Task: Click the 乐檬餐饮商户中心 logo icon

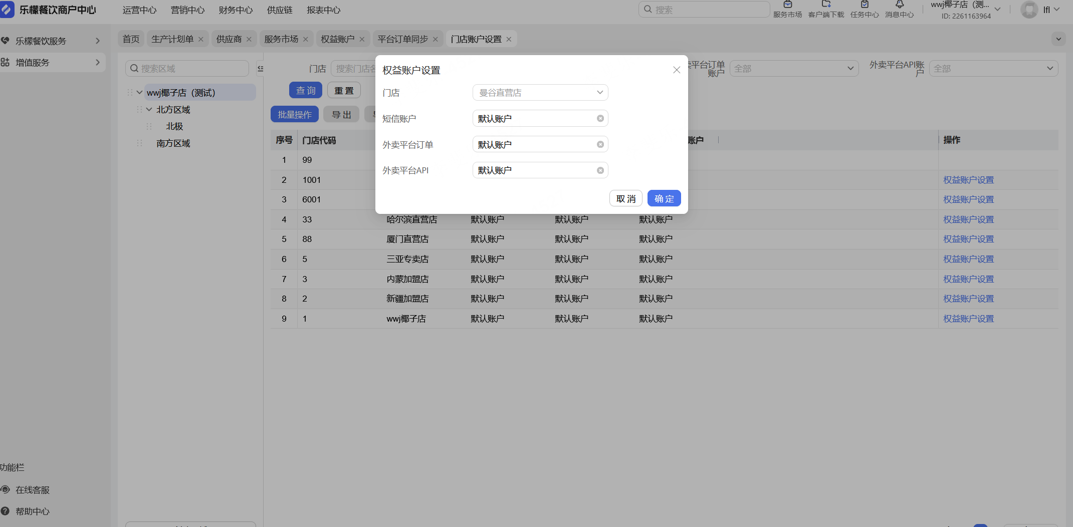Action: point(7,10)
